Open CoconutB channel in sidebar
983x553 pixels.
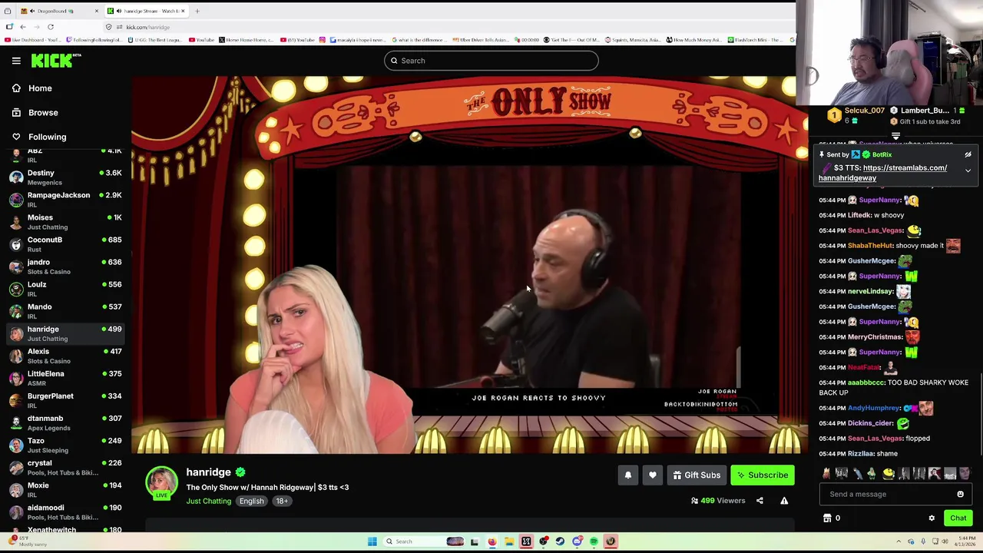pyautogui.click(x=66, y=244)
